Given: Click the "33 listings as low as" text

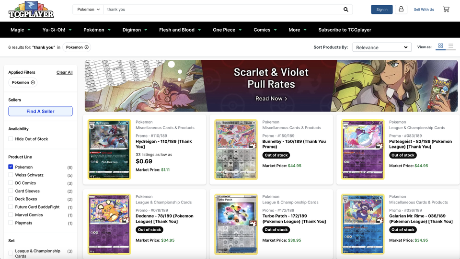Looking at the screenshot, I should point(154,155).
